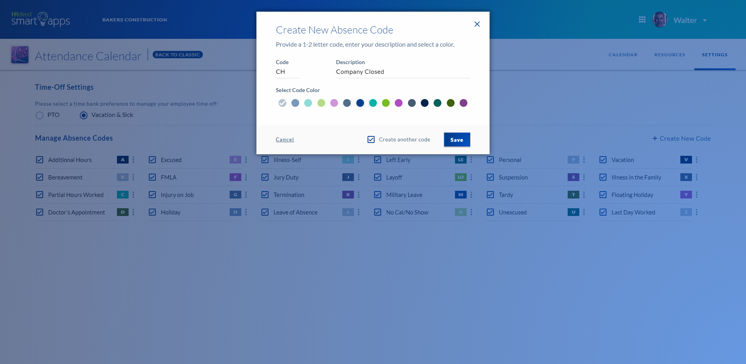Click the Description input field
Screen dimensions: 746x364
click(x=403, y=72)
